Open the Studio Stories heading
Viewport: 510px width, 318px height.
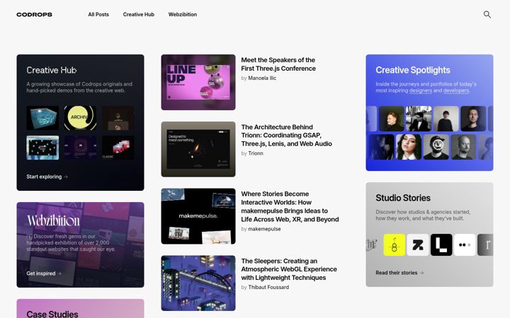click(x=403, y=198)
